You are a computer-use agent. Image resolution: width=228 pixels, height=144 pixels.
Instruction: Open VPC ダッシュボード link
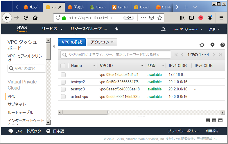[22, 45]
